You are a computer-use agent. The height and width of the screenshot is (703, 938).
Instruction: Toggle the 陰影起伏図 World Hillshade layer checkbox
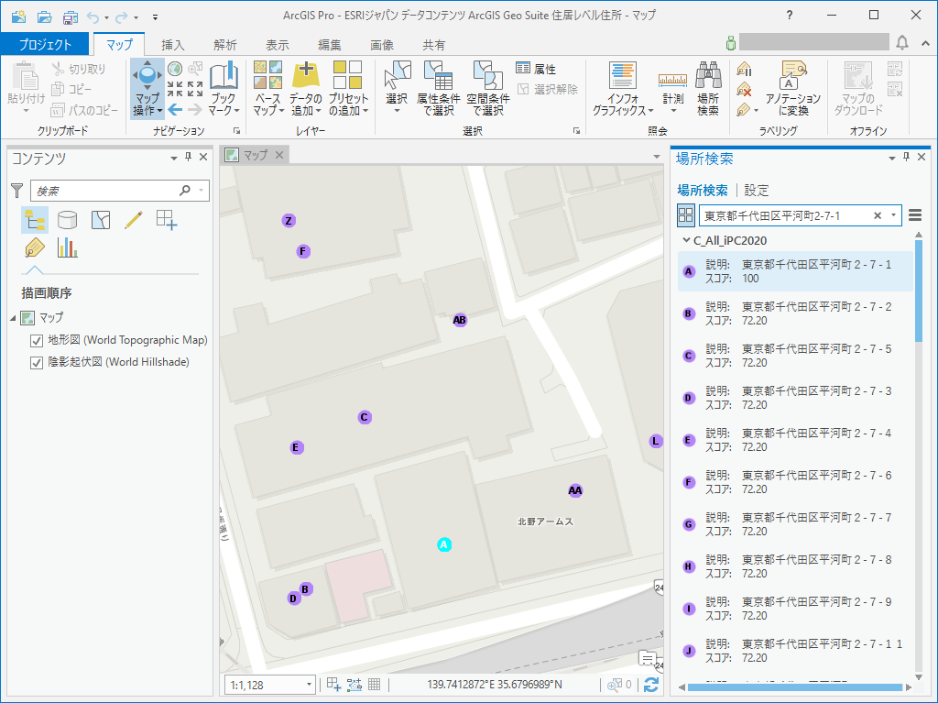click(37, 362)
